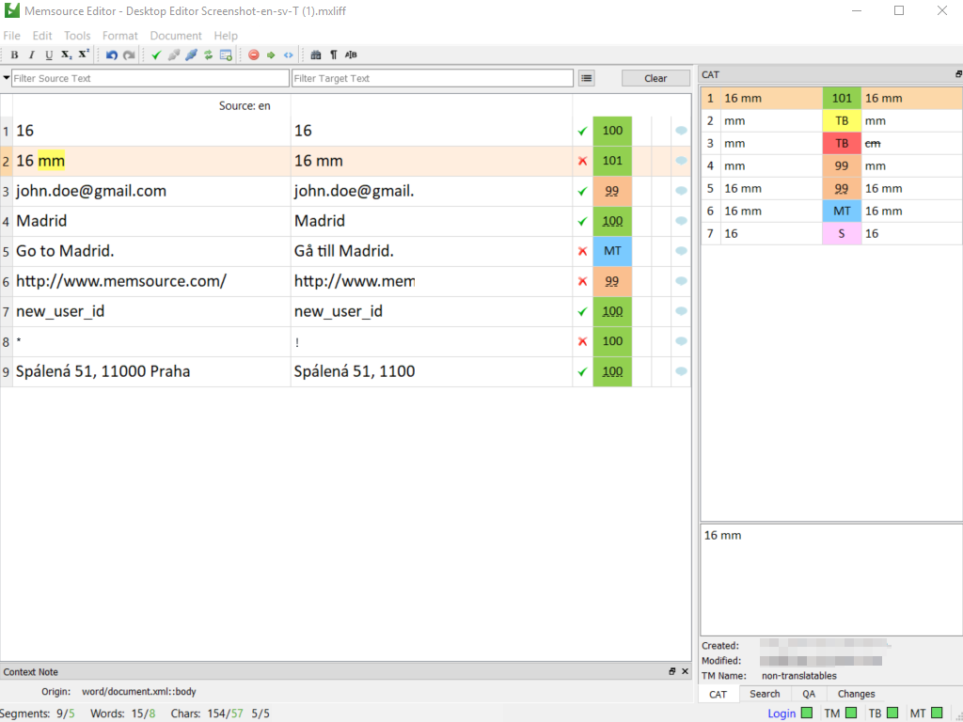Open the Document menu
The width and height of the screenshot is (963, 722).
(176, 35)
